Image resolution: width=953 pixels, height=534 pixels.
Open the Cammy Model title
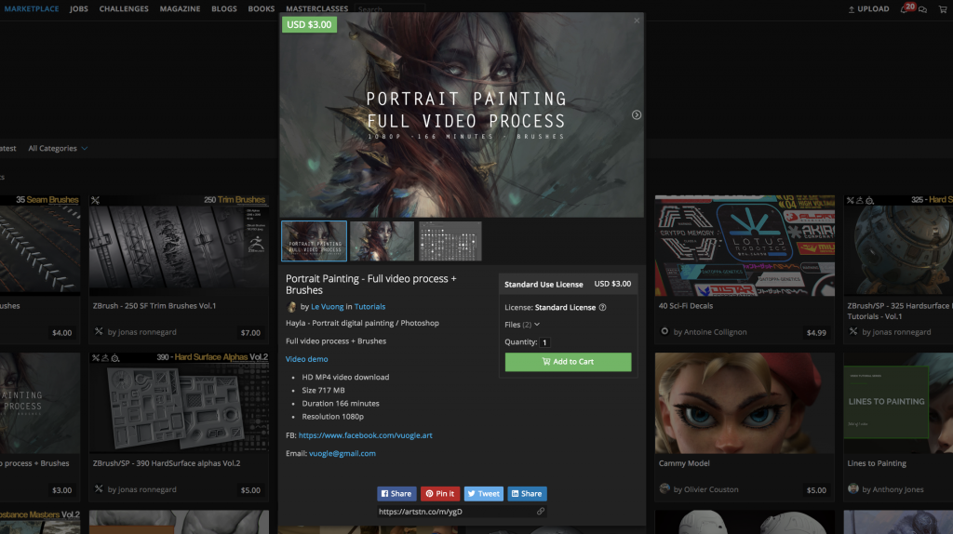click(x=684, y=463)
